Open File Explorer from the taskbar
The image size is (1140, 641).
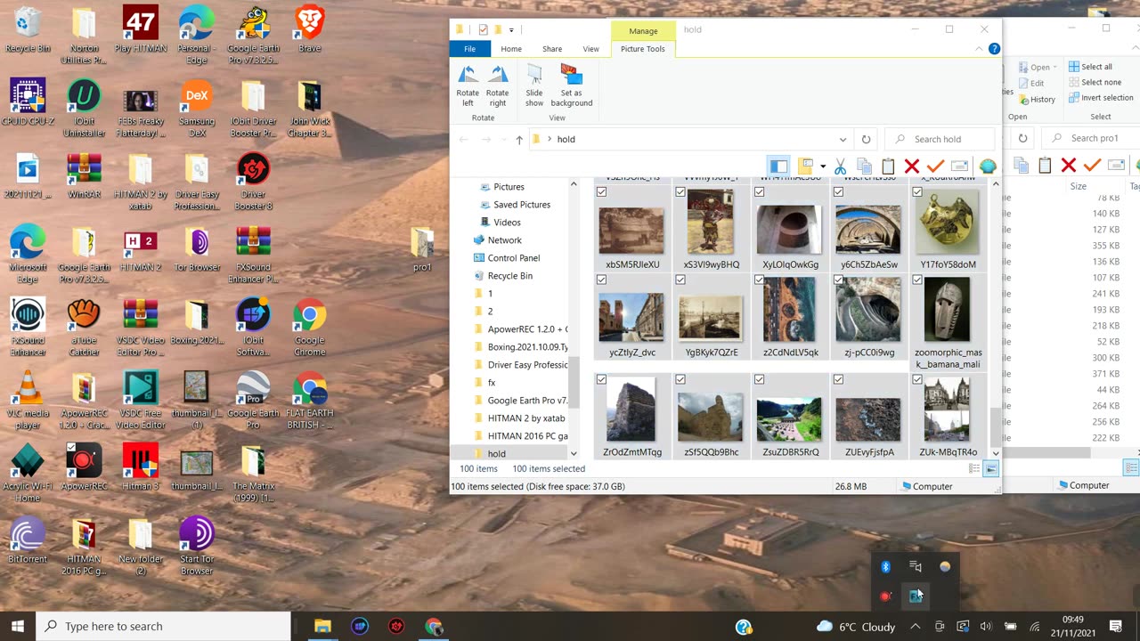click(x=322, y=626)
